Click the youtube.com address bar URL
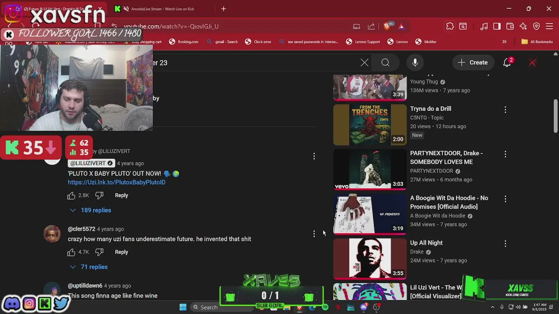559x314 pixels. coord(171,27)
